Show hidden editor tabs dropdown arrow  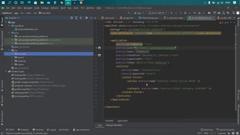coord(234,18)
